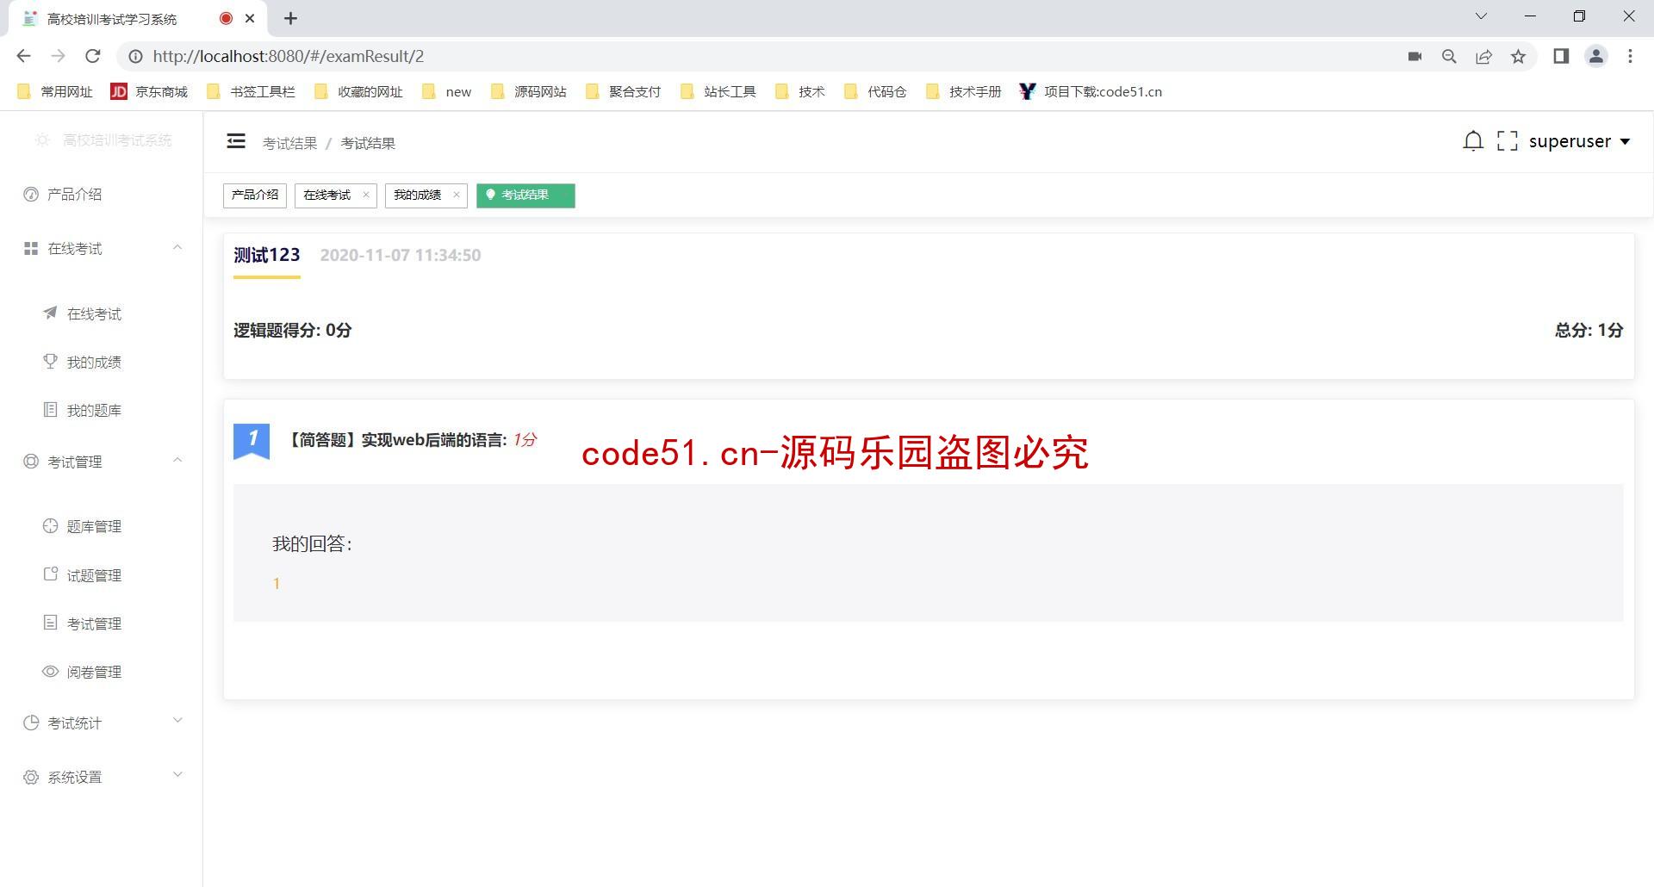Close the 在线考试 page tag
The image size is (1654, 887).
coord(366,195)
